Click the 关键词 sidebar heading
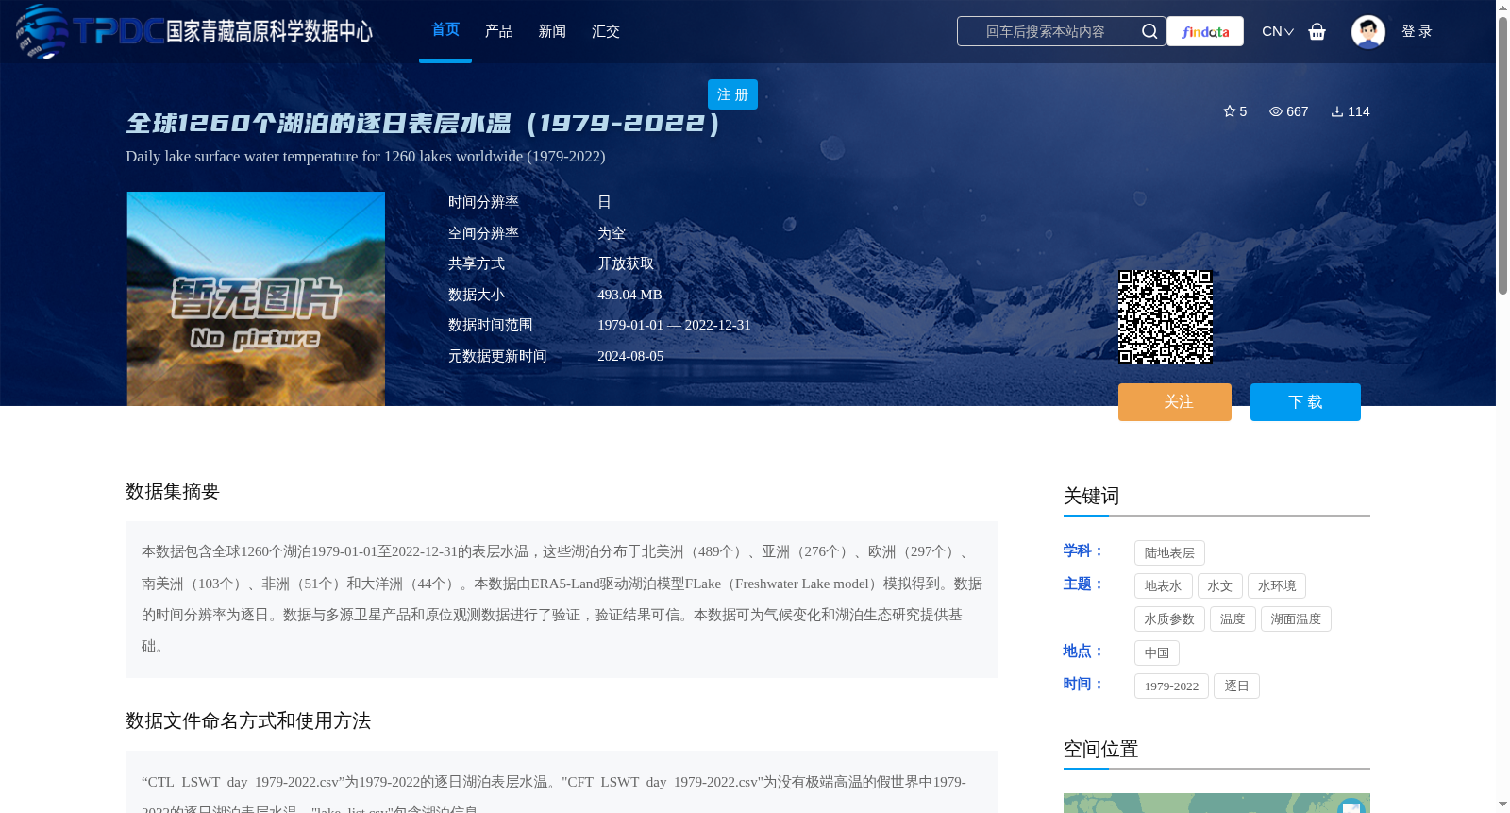The image size is (1510, 813). coord(1091,496)
